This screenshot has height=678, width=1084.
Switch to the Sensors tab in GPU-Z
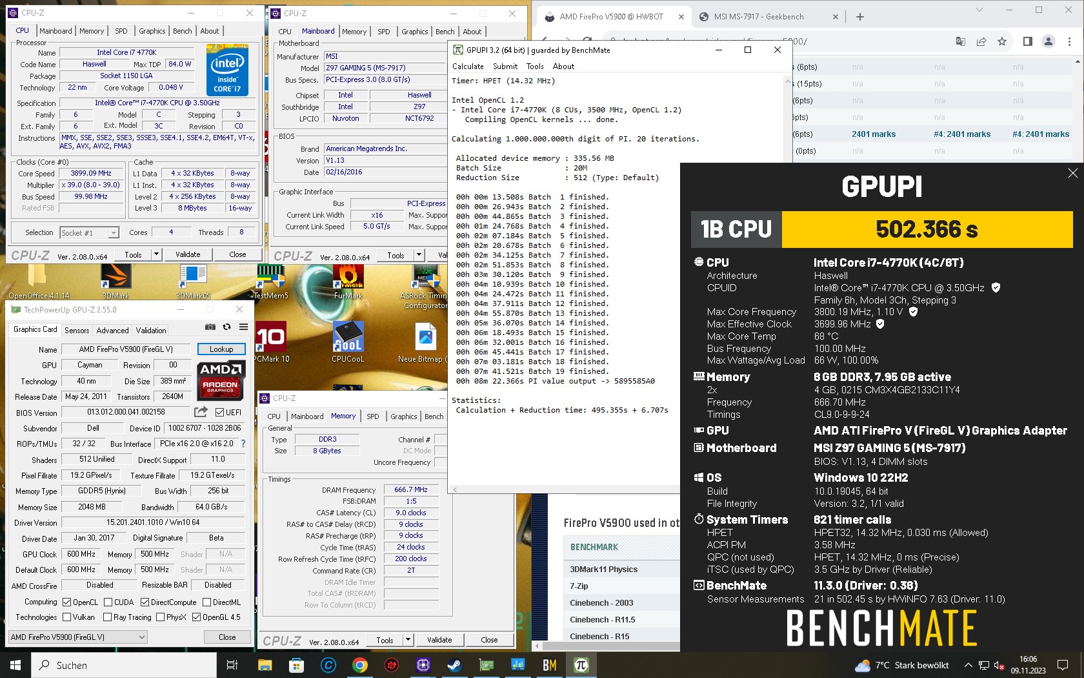pyautogui.click(x=77, y=330)
